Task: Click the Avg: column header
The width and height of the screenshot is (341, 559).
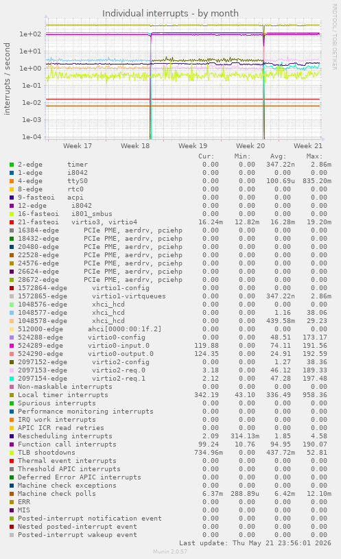Action: [x=279, y=156]
